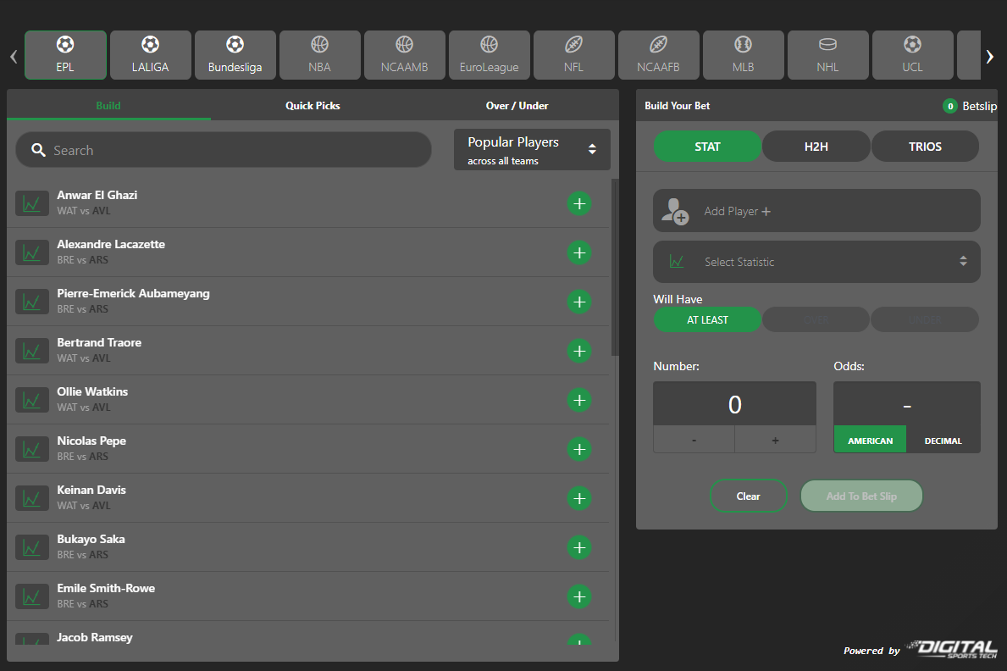Open stats chart icon for Keinan Davis
The height and width of the screenshot is (671, 1007).
pyautogui.click(x=32, y=499)
